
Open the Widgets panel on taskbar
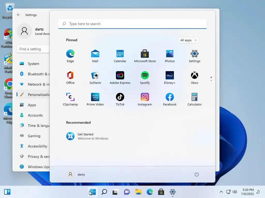coord(7,192)
